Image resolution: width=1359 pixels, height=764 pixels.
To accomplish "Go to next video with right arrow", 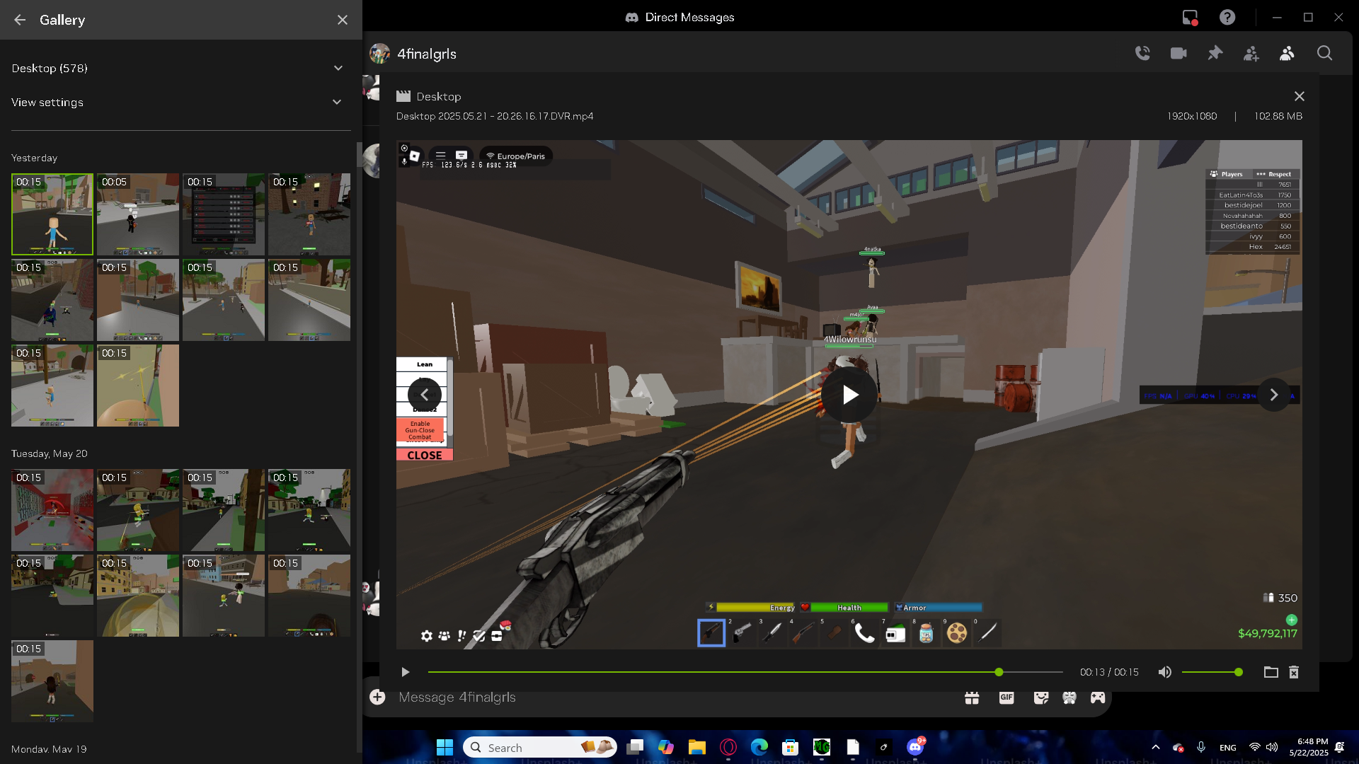I will 1273,395.
